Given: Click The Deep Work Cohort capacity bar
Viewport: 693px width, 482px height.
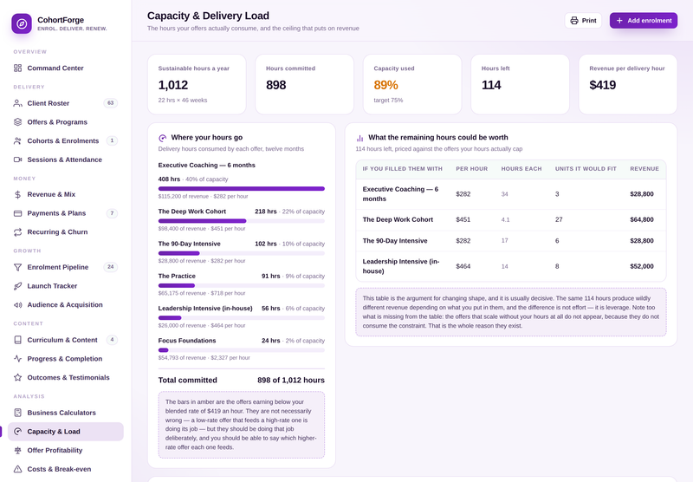Looking at the screenshot, I should [x=242, y=221].
